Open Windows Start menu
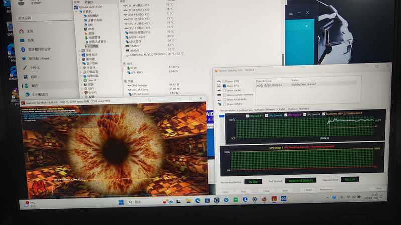 coord(121,202)
